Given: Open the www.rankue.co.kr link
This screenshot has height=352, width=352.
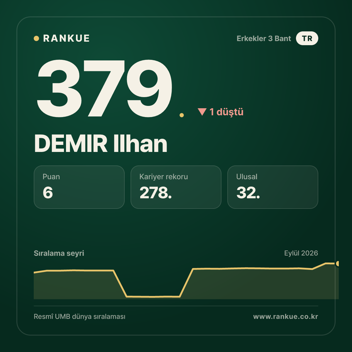Looking at the screenshot, I should click(x=286, y=317).
